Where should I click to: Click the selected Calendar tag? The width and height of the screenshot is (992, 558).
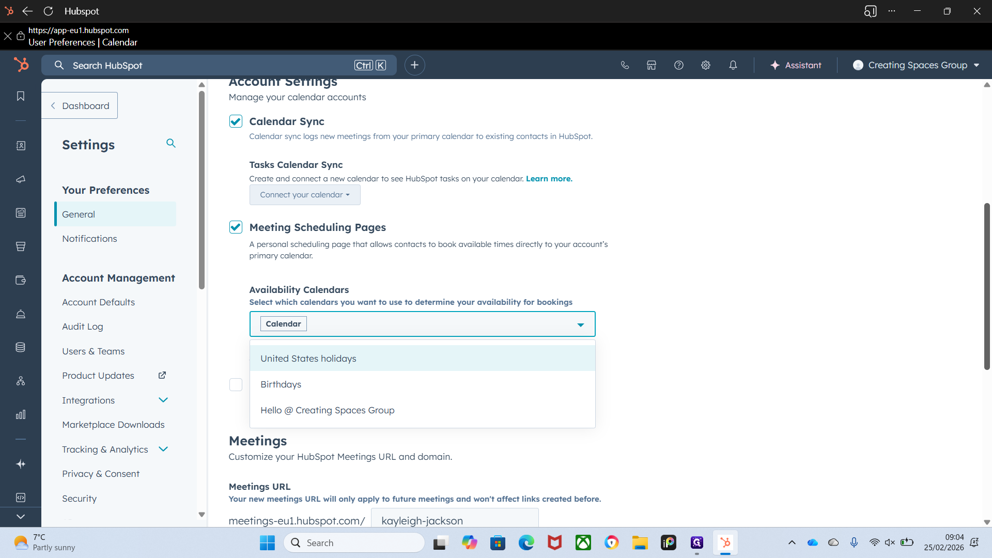click(283, 323)
